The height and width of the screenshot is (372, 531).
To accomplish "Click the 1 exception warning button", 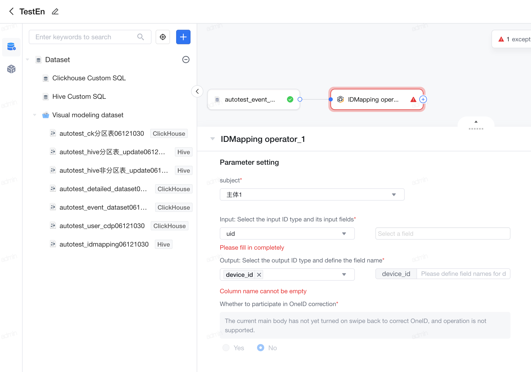I will click(512, 39).
